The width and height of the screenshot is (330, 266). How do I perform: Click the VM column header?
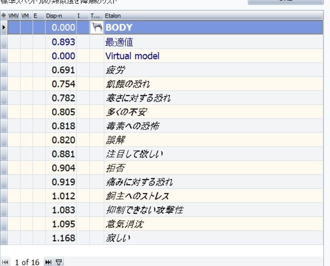point(25,16)
